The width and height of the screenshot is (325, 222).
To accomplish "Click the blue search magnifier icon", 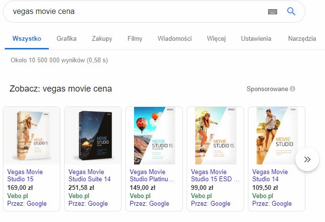I will pos(291,12).
